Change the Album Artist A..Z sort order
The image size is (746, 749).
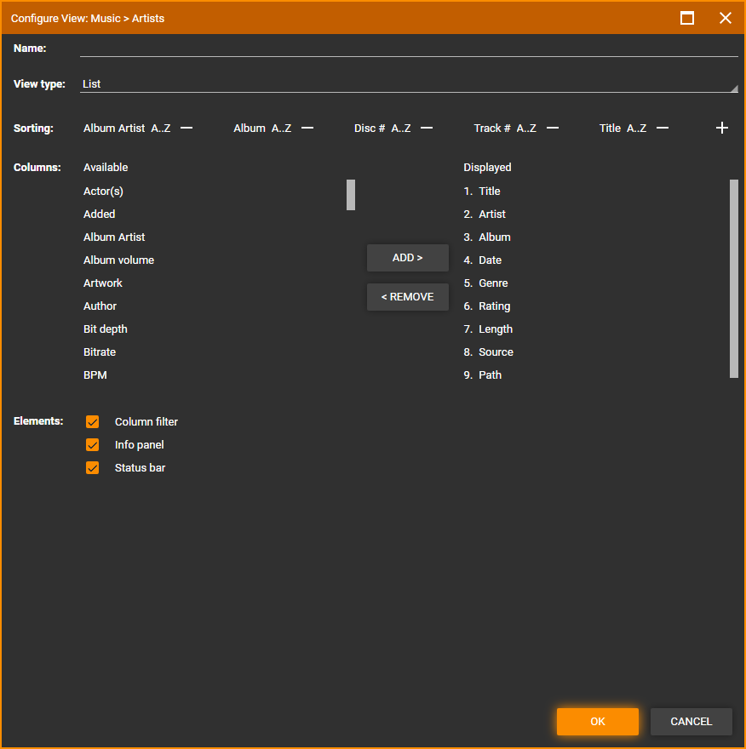click(x=161, y=129)
